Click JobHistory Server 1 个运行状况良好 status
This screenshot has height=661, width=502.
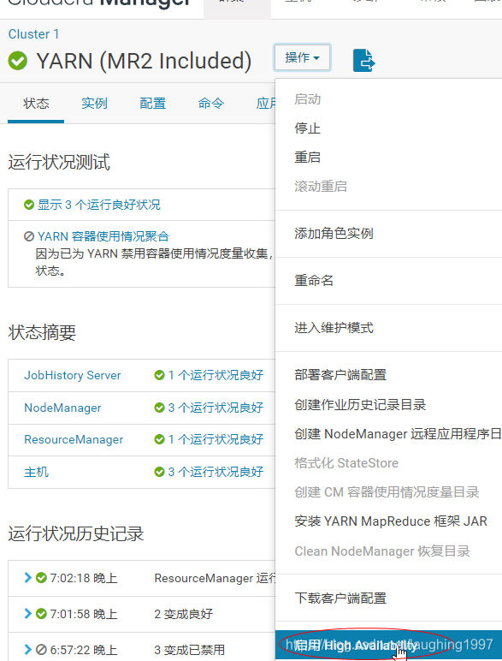click(x=216, y=375)
